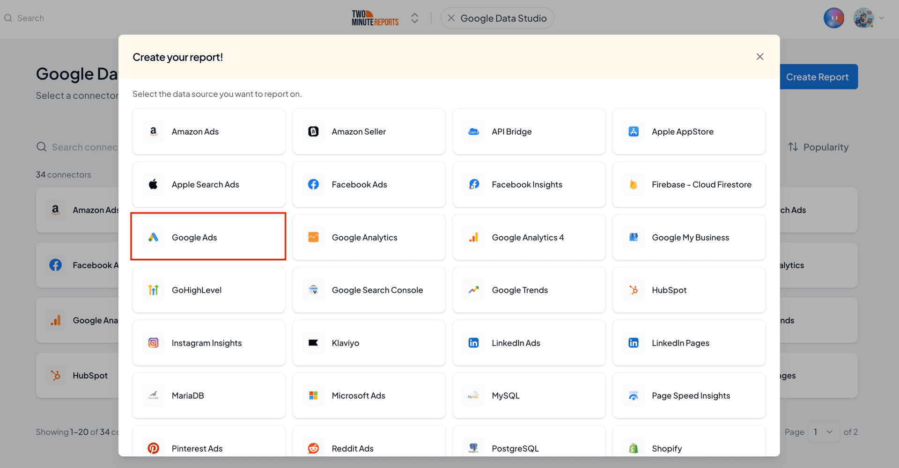
Task: Click the Page Speed Insights icon
Action: click(634, 396)
